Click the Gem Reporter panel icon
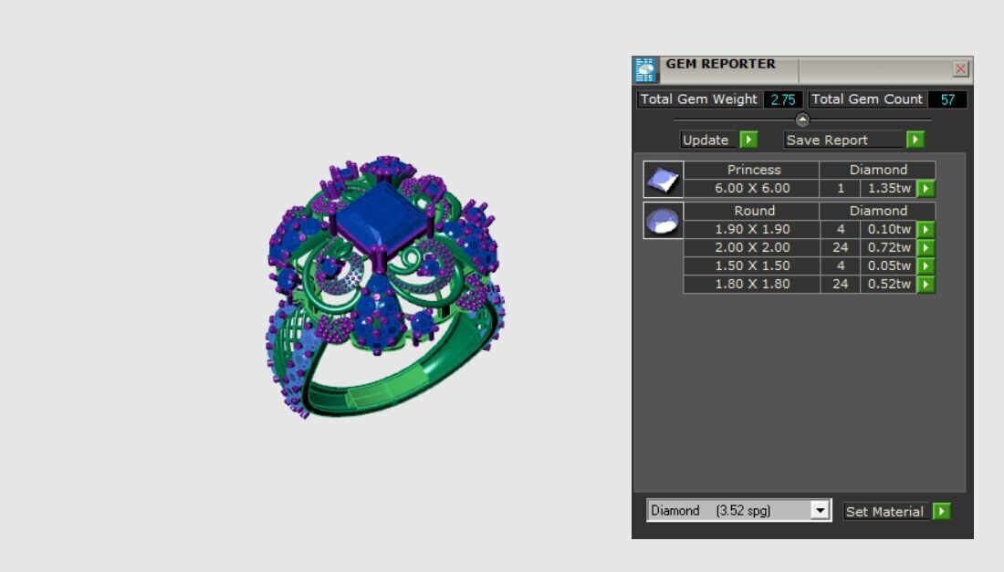The image size is (1004, 572). [645, 69]
